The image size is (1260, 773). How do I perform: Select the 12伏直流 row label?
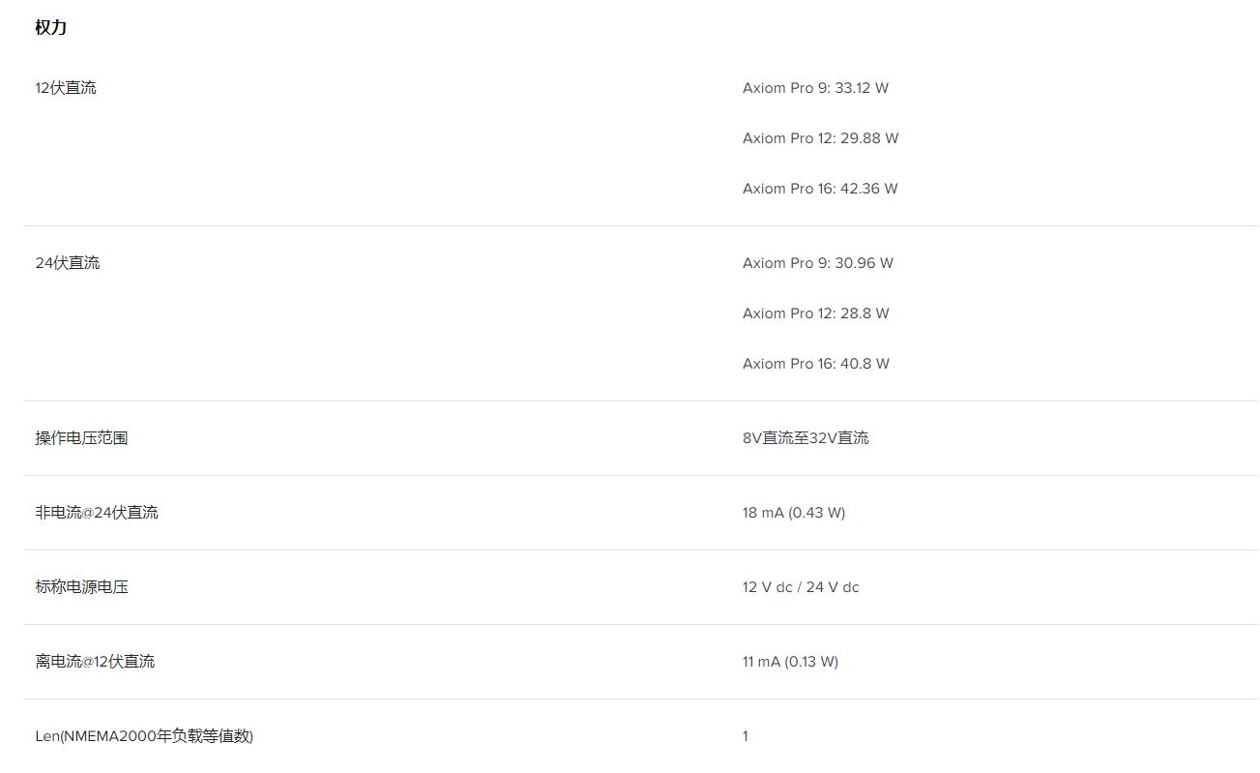coord(66,88)
